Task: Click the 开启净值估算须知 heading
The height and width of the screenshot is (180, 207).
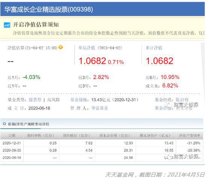Action: [36, 25]
